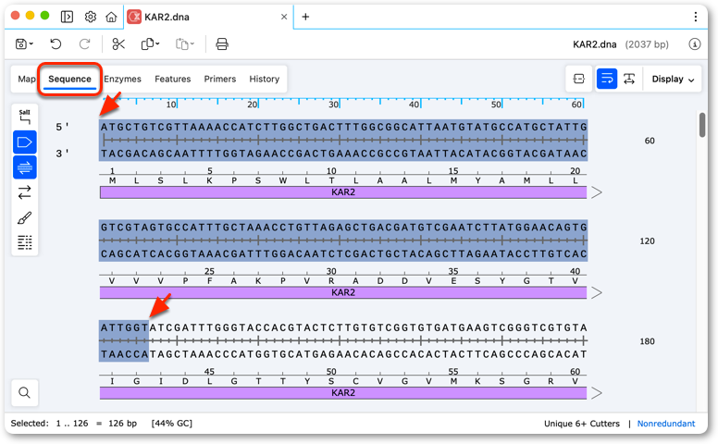Screen dimensions: 718x444
Task: Click the vertical scrollbar thumb
Action: [x=702, y=125]
